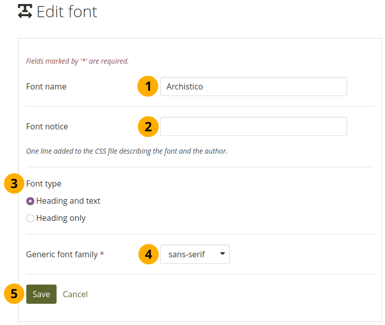Click the 'Generic font family' label
This screenshot has height=325, width=385.
click(62, 254)
